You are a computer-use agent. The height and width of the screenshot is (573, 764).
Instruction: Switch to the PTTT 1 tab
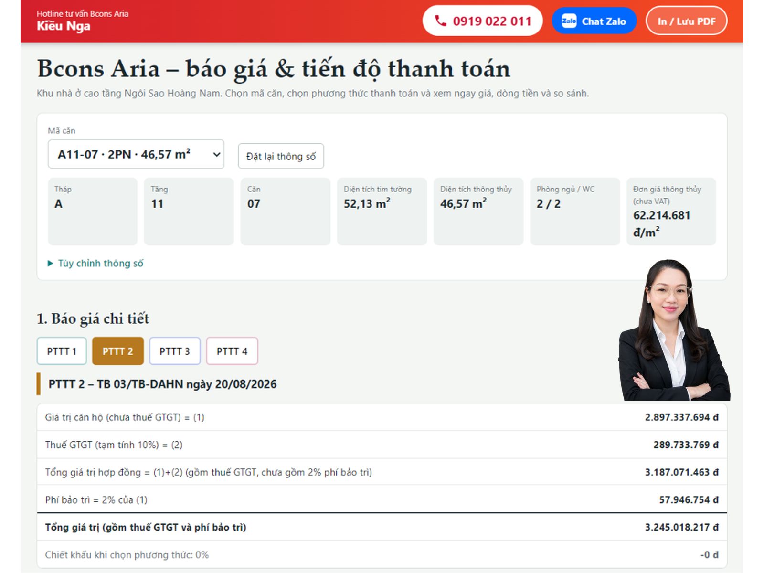[x=62, y=351]
